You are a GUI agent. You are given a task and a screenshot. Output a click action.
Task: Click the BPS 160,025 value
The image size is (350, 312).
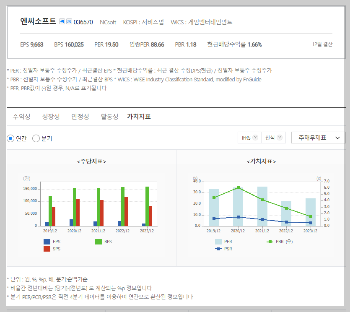click(69, 44)
